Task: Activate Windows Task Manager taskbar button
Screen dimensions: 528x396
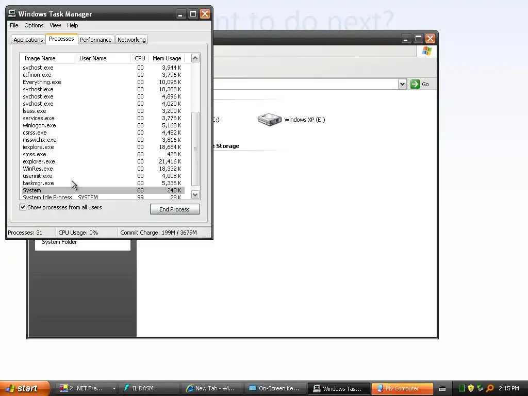Action: pyautogui.click(x=339, y=388)
